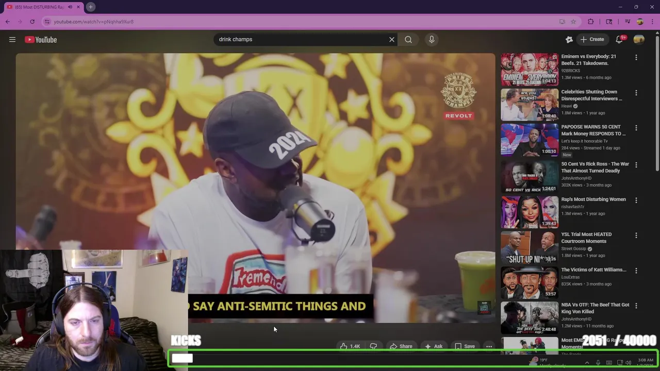The width and height of the screenshot is (660, 371).
Task: Open the Street Gossip channel name
Action: (x=574, y=249)
